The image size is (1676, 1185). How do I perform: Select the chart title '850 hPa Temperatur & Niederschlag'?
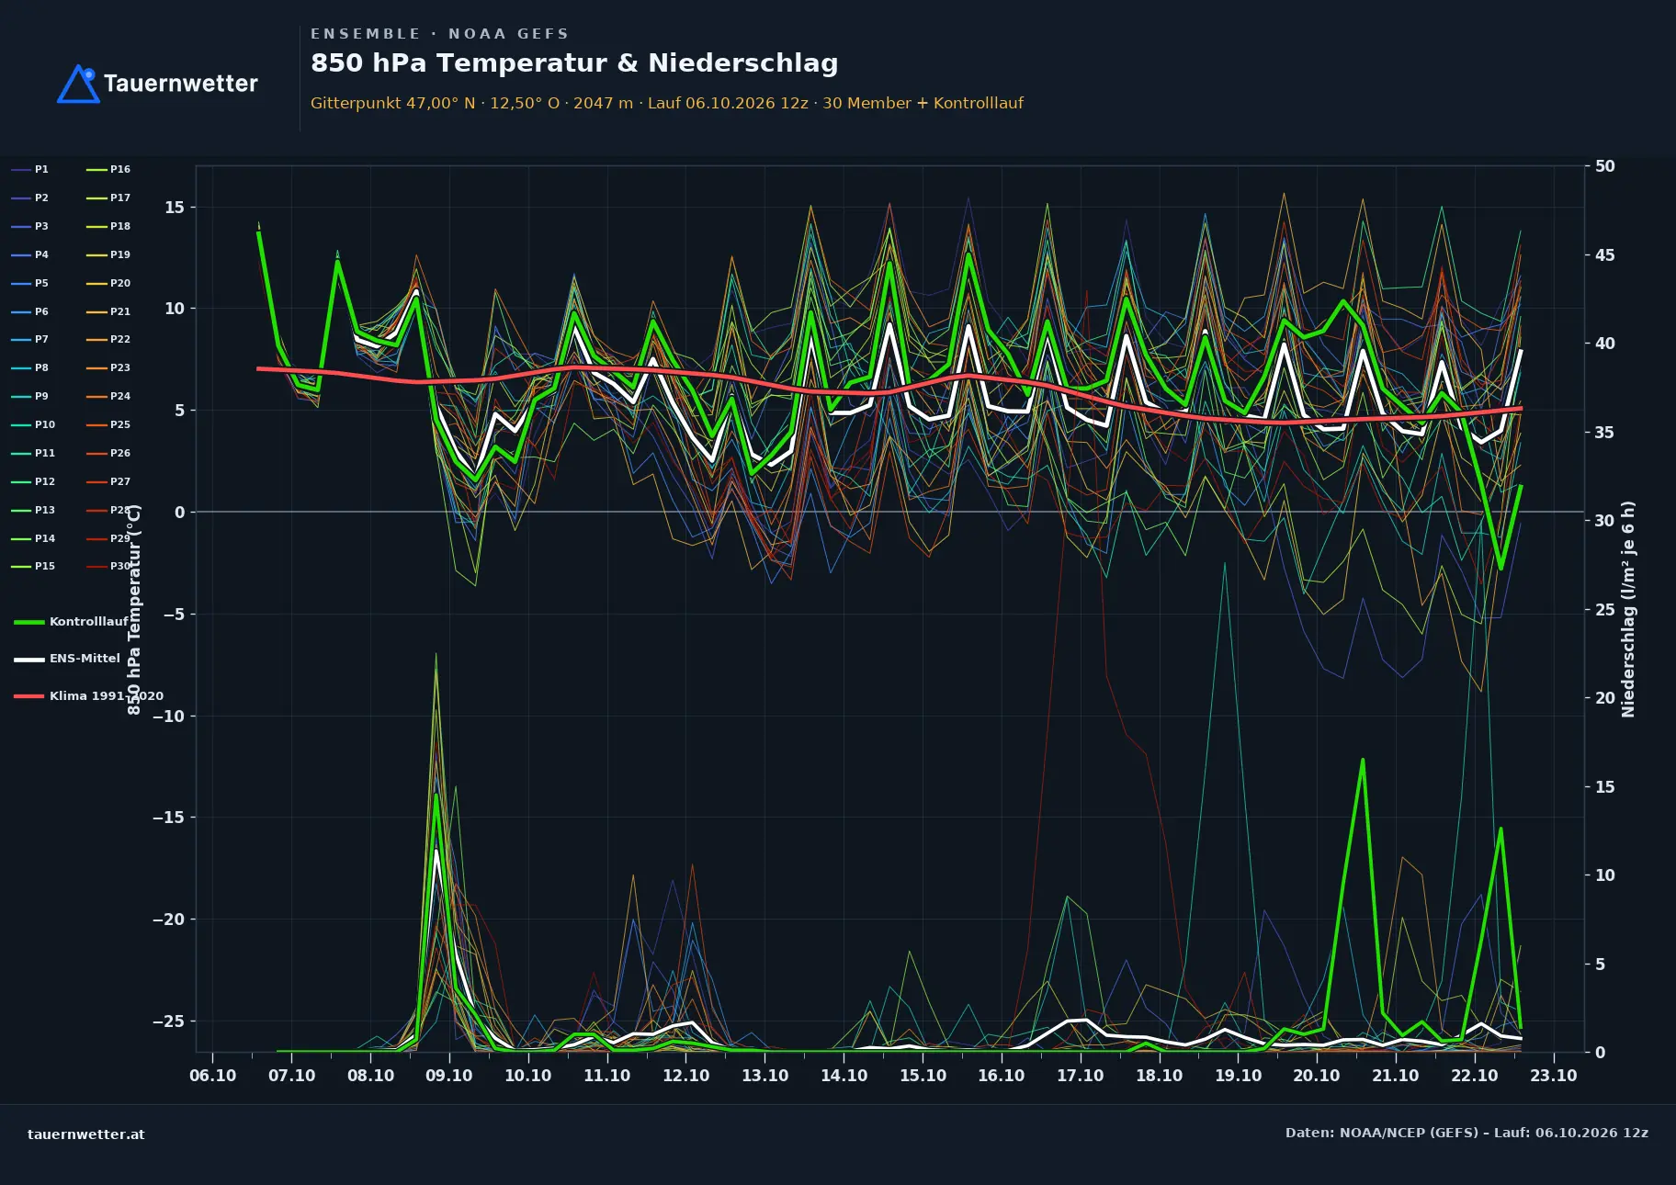[x=574, y=63]
